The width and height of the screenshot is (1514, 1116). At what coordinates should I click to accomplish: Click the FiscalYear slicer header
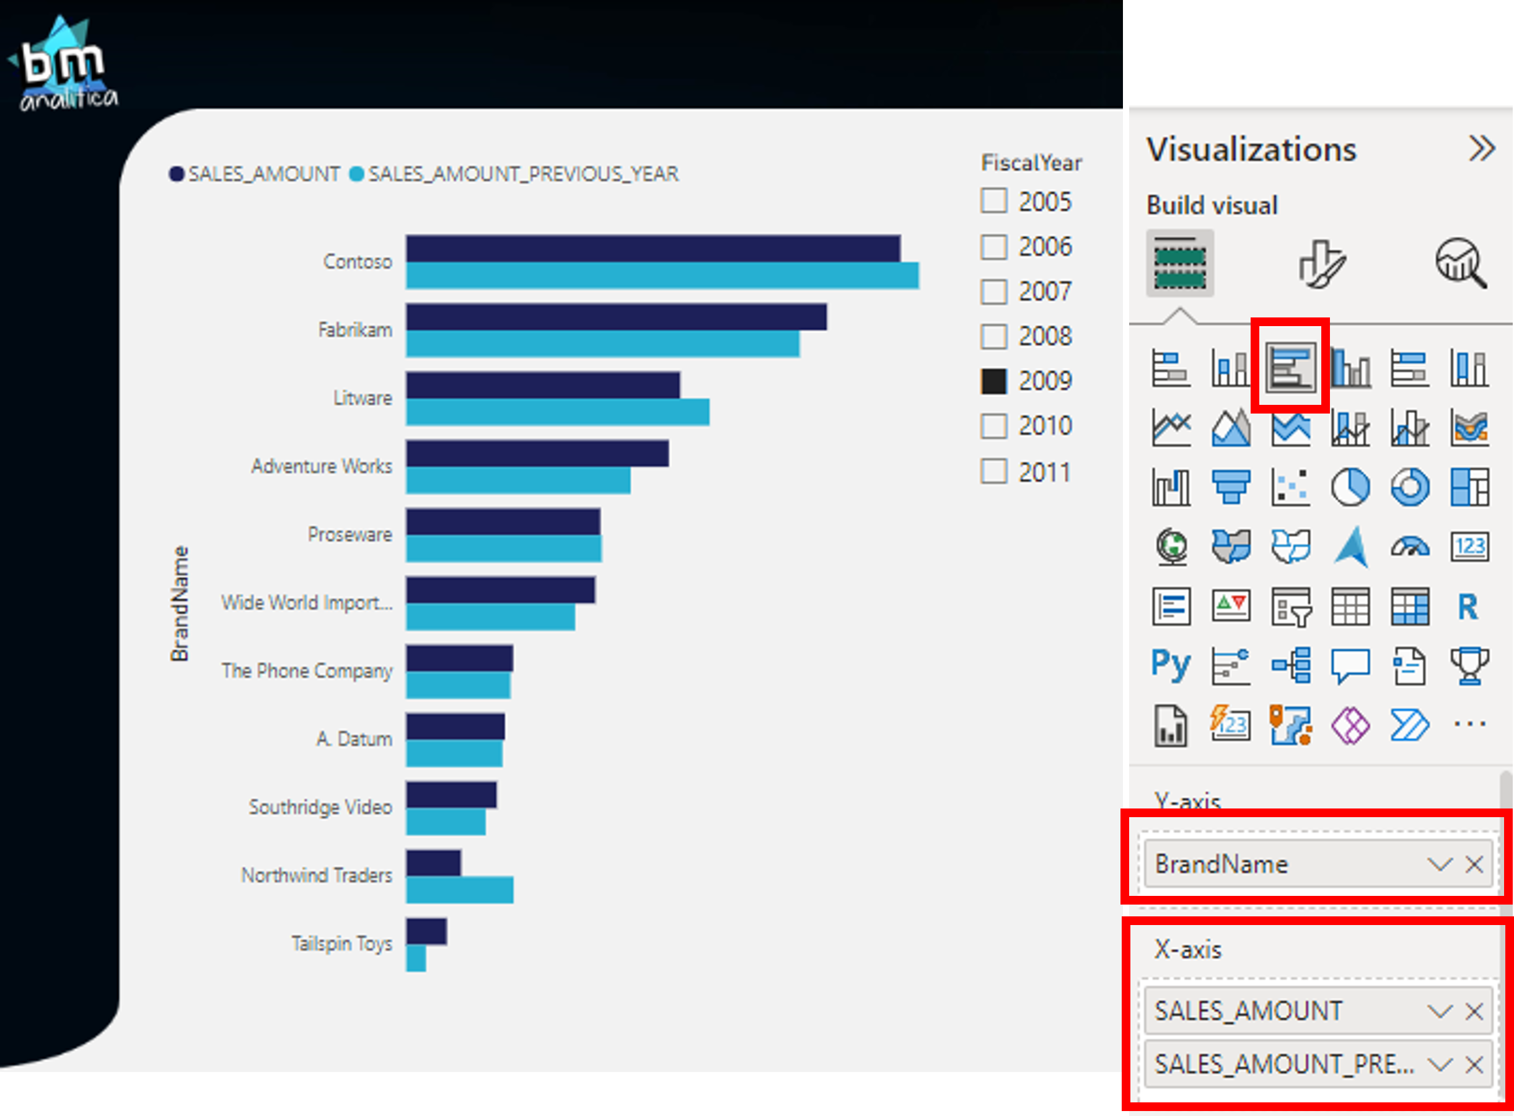click(1031, 163)
